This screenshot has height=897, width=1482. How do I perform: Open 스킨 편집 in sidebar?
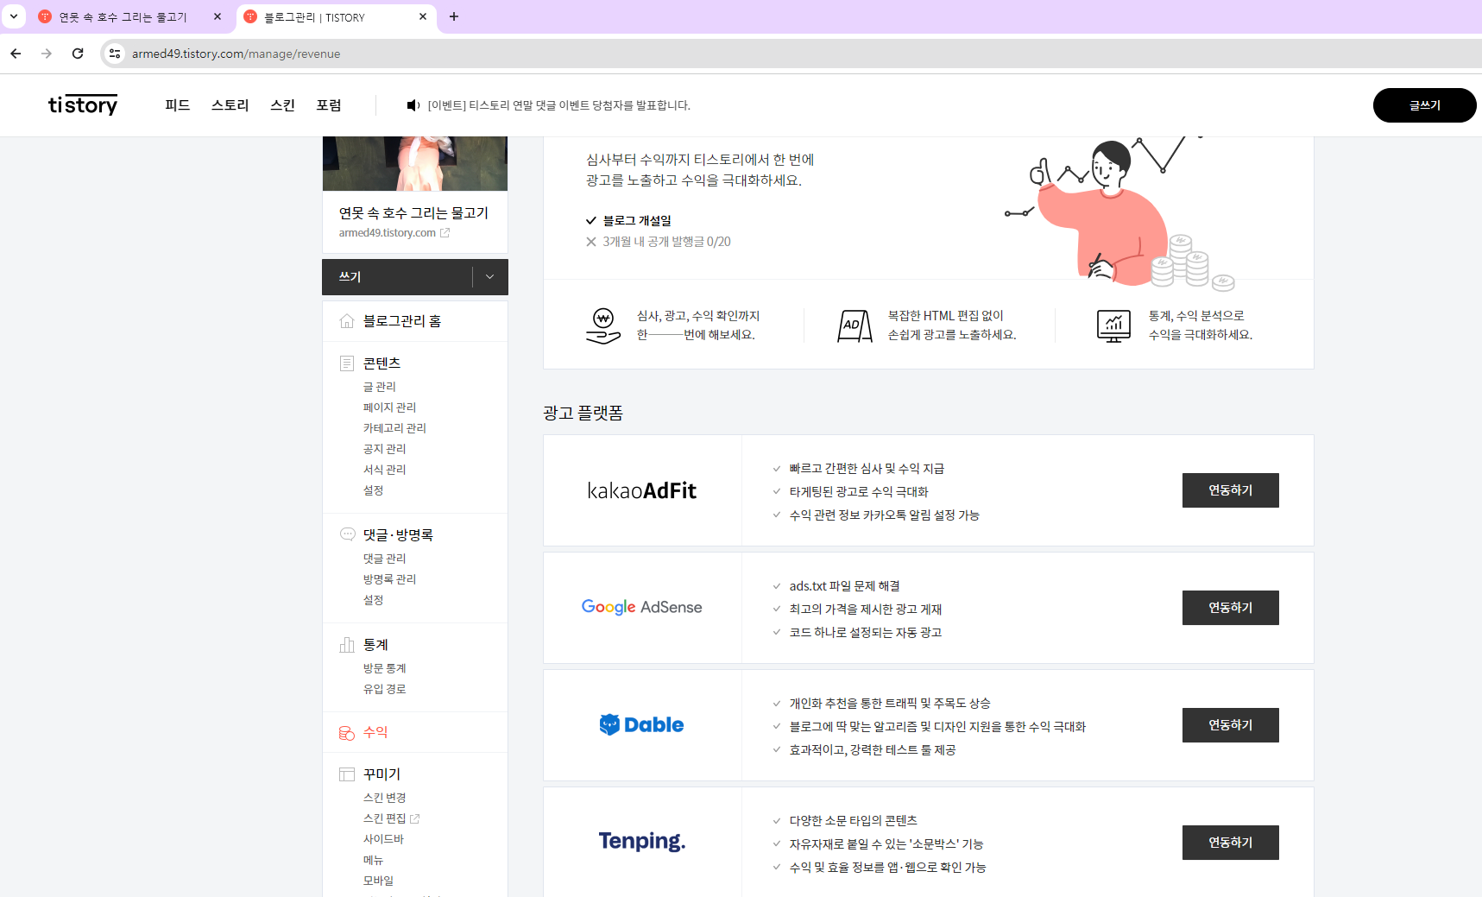pos(384,818)
